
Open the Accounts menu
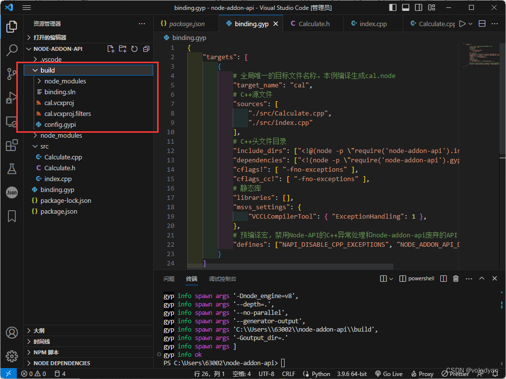tap(12, 332)
